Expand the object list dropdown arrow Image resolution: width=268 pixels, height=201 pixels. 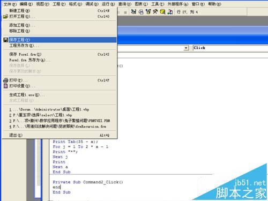(186, 48)
